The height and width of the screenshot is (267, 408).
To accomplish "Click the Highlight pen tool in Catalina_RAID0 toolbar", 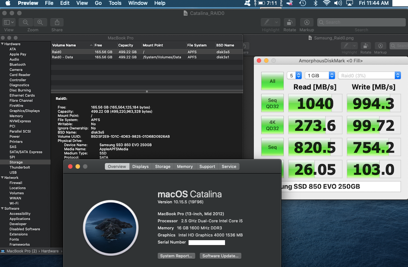I will tap(267, 22).
